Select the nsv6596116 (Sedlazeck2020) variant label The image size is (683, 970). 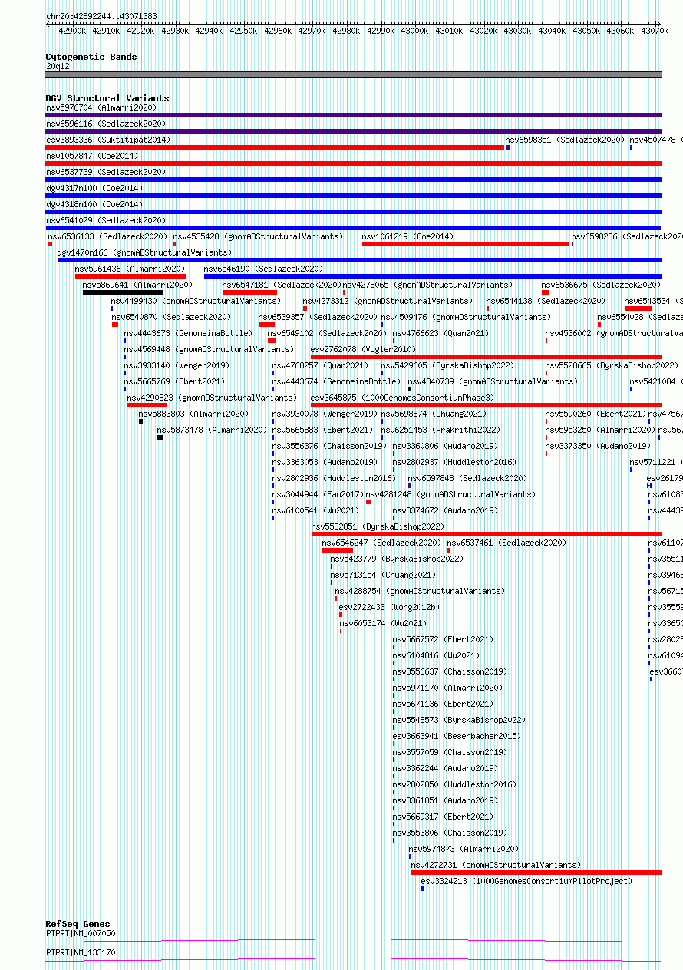click(106, 124)
